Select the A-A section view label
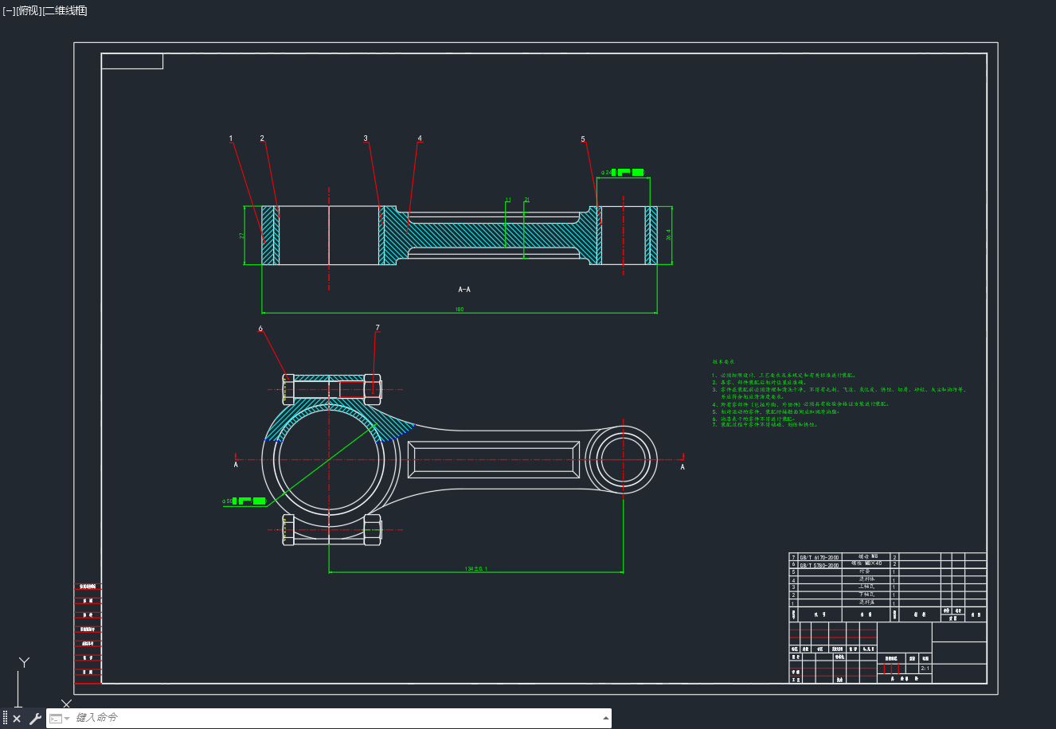This screenshot has width=1056, height=729. pyautogui.click(x=464, y=290)
